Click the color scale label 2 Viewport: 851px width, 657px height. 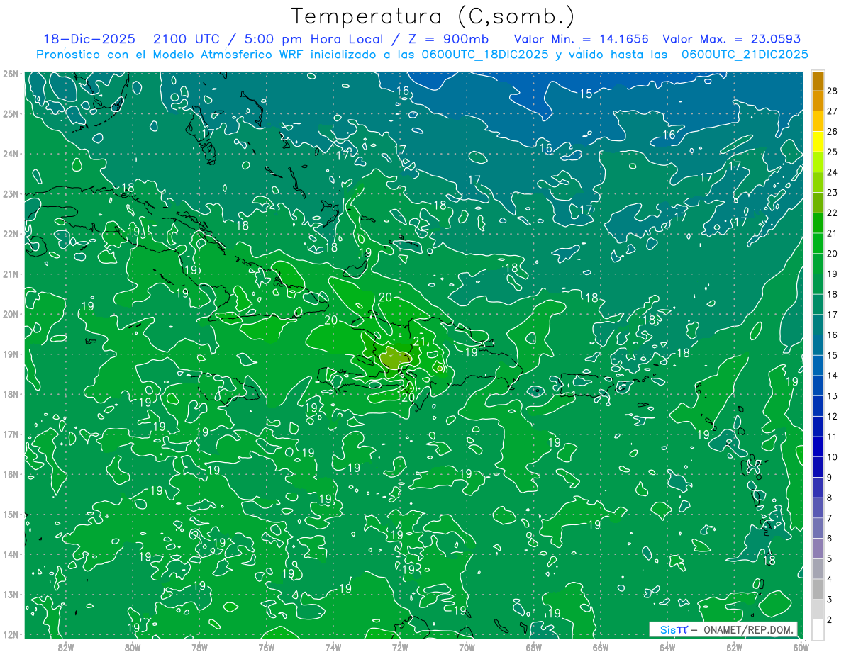(x=829, y=620)
